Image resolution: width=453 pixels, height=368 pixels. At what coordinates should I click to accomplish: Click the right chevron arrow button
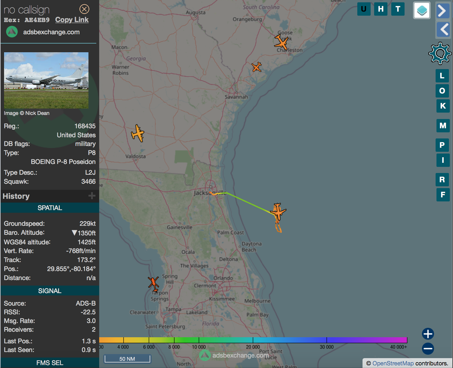point(443,11)
